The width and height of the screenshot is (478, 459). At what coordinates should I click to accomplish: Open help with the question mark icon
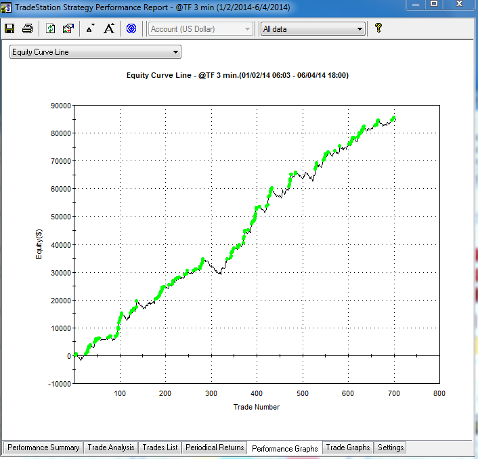point(378,28)
